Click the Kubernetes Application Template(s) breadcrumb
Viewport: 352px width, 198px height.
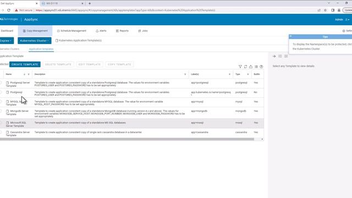(79, 40)
